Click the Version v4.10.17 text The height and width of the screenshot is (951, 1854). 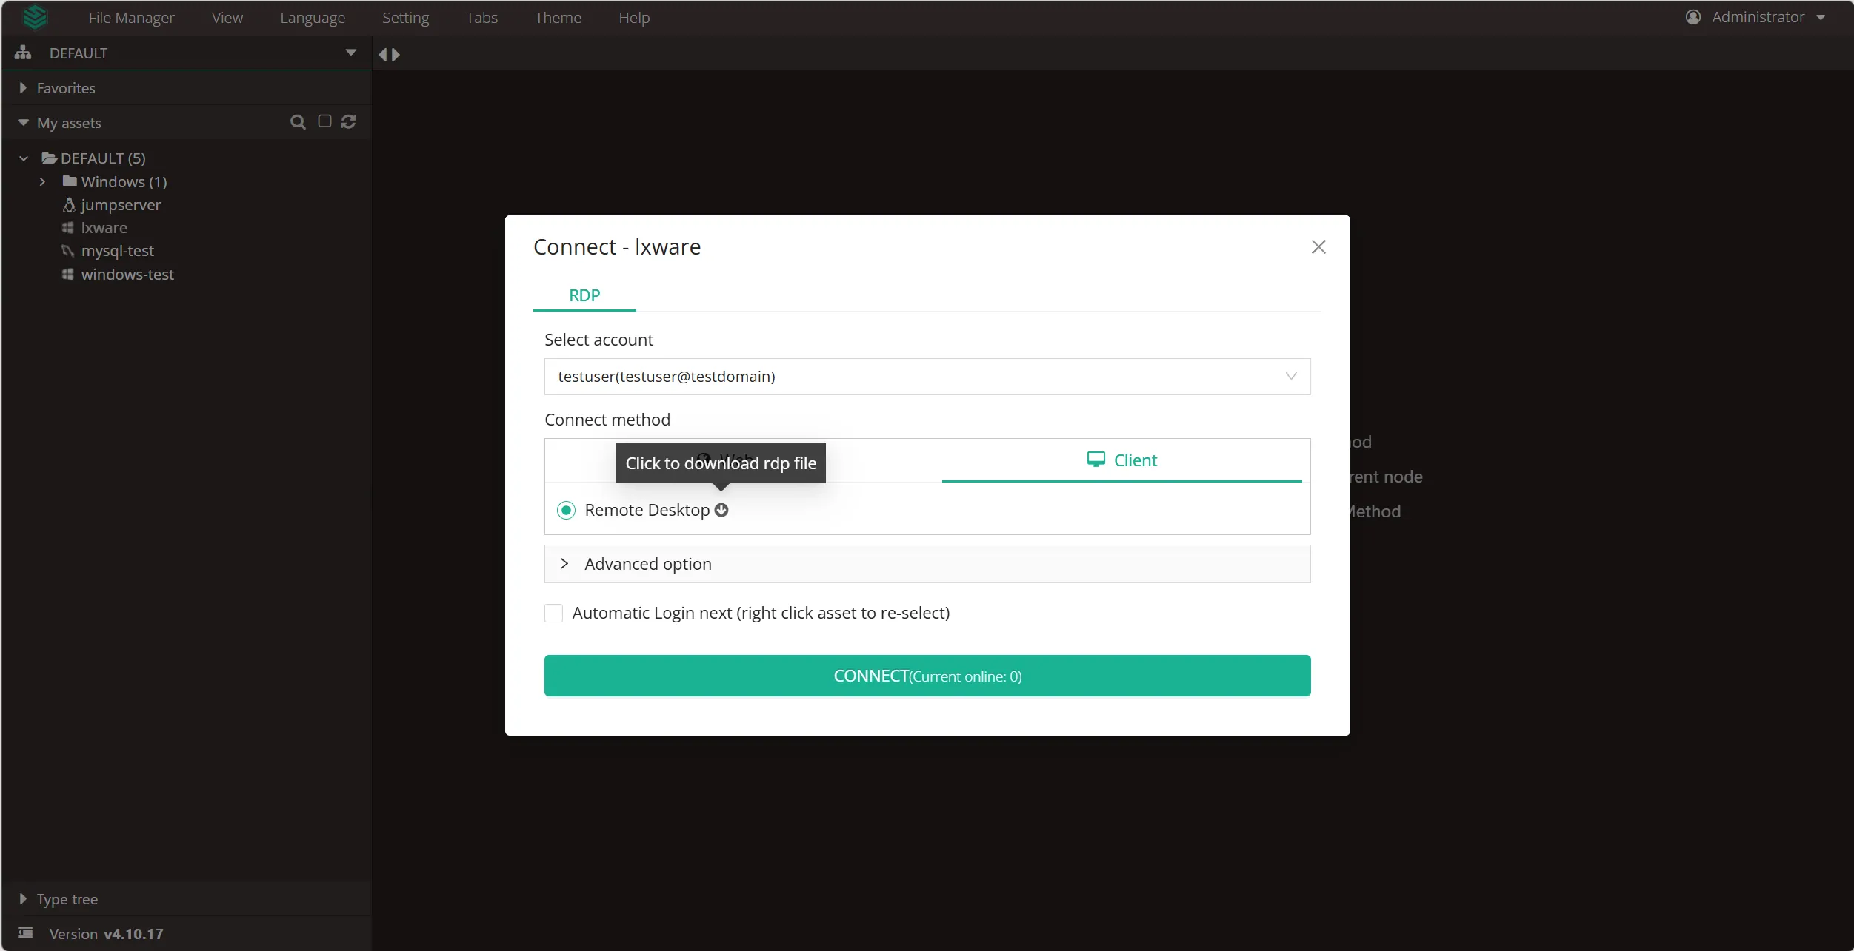click(106, 933)
